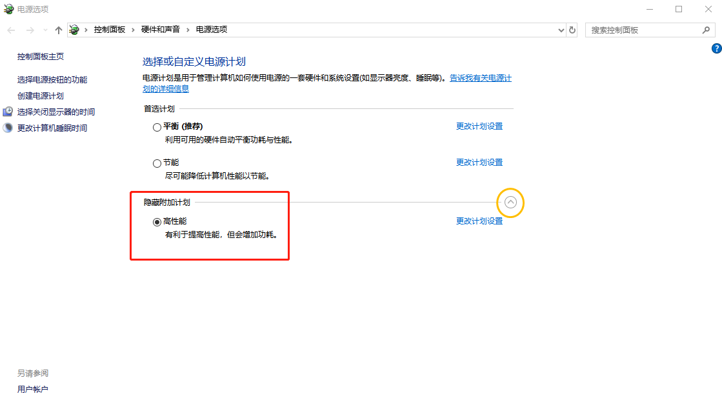The image size is (722, 407).
Task: Open Help via the question mark icon
Action: click(716, 48)
